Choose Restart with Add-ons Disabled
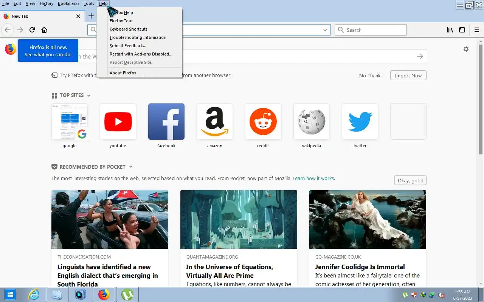 140,54
